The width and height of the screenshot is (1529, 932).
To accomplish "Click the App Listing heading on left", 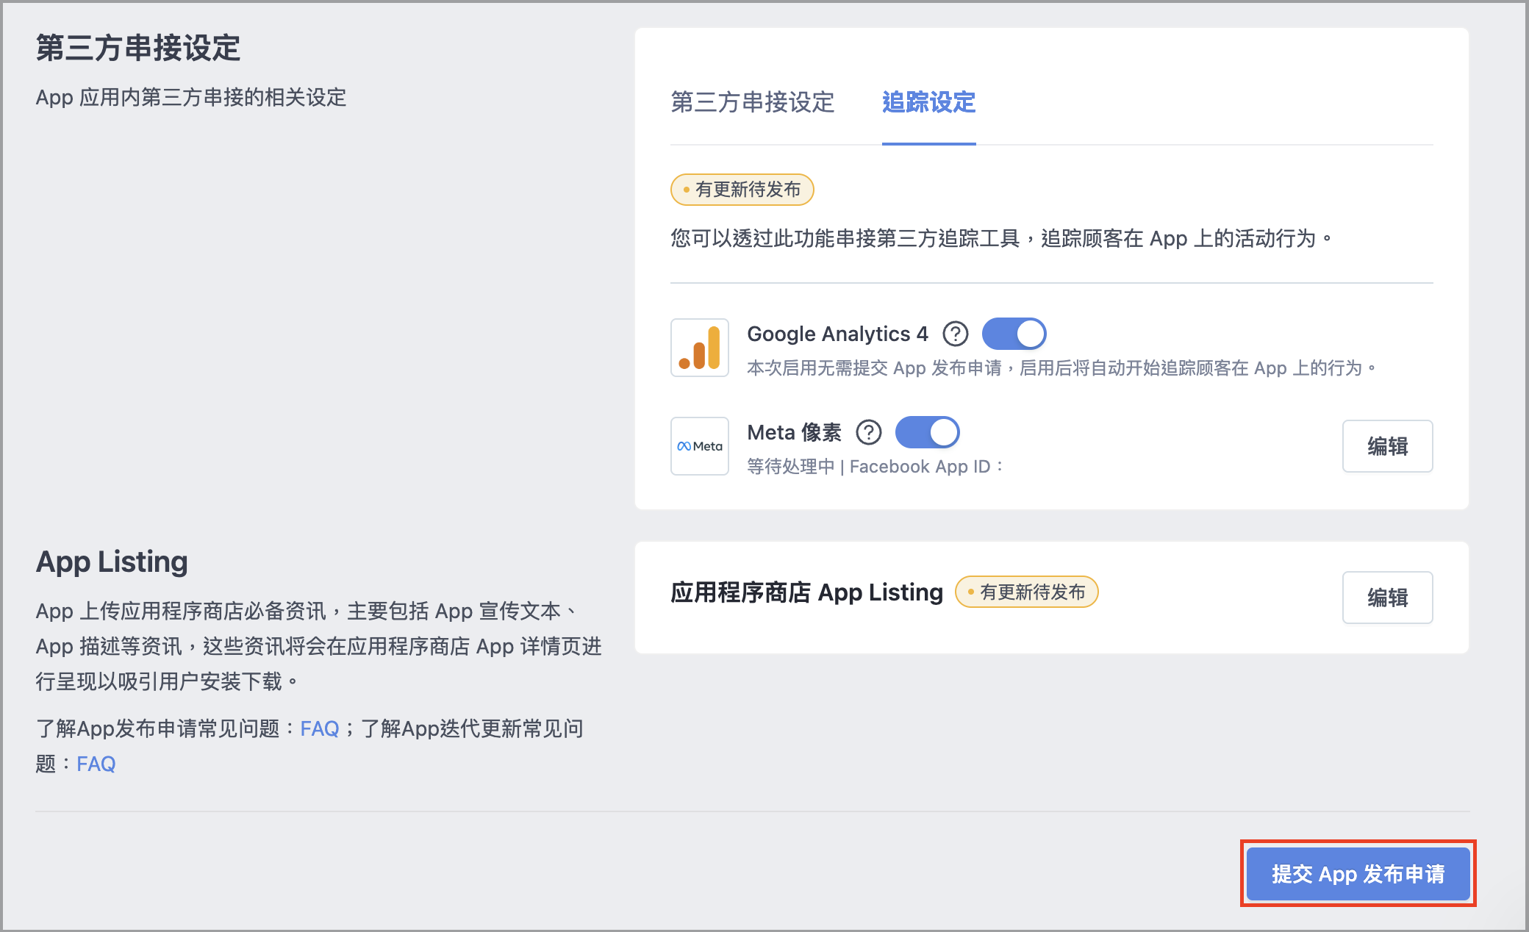I will 112,562.
